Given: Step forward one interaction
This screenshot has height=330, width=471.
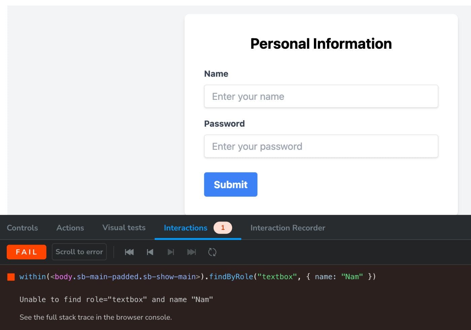Looking at the screenshot, I should pos(171,252).
